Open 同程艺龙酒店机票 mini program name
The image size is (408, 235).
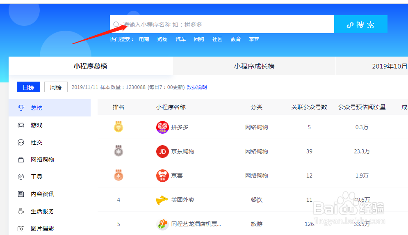pyautogui.click(x=196, y=224)
